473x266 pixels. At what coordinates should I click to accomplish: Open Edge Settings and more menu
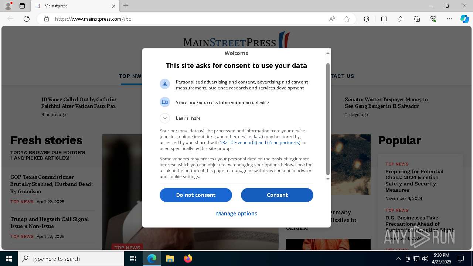tap(449, 19)
